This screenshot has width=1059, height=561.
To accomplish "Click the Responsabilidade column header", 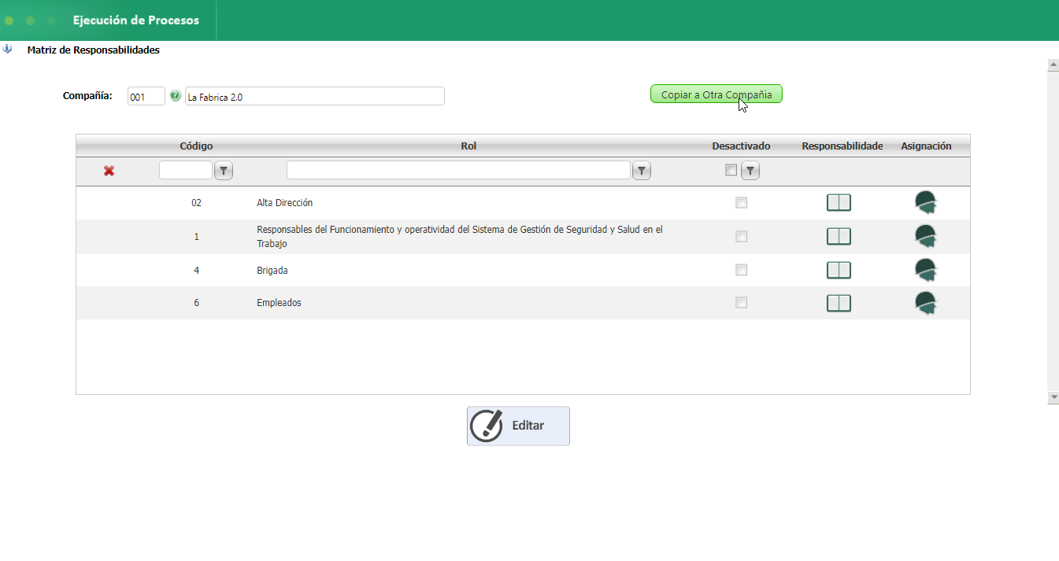I will click(x=842, y=146).
